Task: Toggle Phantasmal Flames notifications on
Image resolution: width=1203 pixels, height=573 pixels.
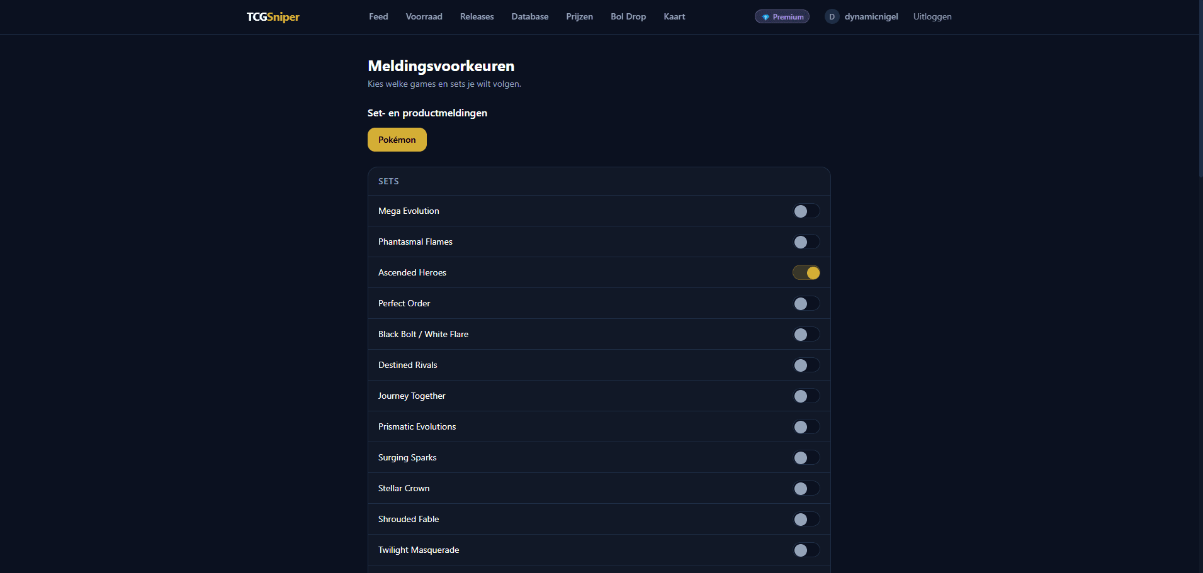Action: (x=806, y=242)
